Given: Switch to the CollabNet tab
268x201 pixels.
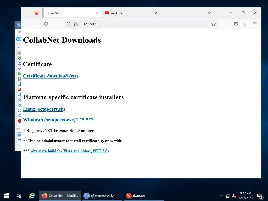Looking at the screenshot, I should (x=72, y=13).
